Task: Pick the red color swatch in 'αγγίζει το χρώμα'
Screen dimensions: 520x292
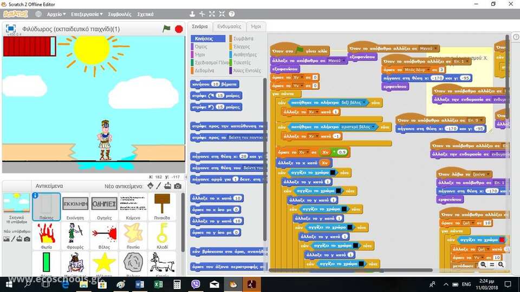Action: [502, 240]
